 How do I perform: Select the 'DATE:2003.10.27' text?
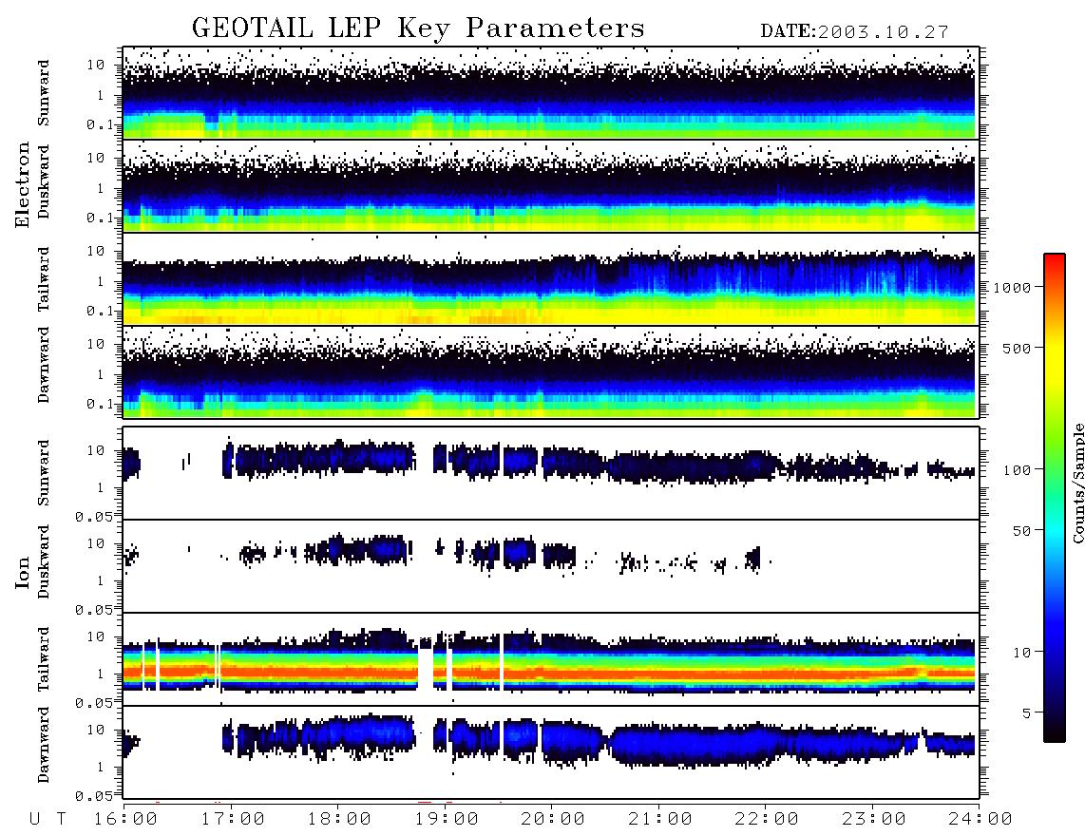click(854, 32)
